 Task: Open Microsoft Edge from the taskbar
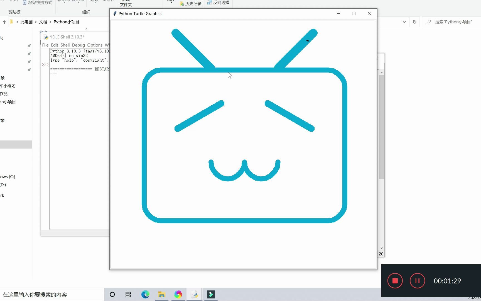pos(145,294)
